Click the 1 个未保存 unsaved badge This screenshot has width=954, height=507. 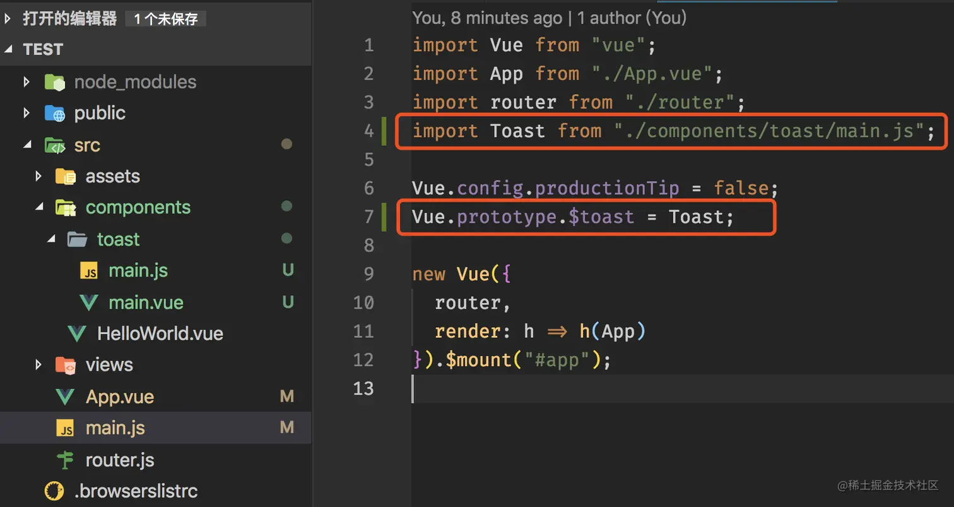click(x=165, y=19)
